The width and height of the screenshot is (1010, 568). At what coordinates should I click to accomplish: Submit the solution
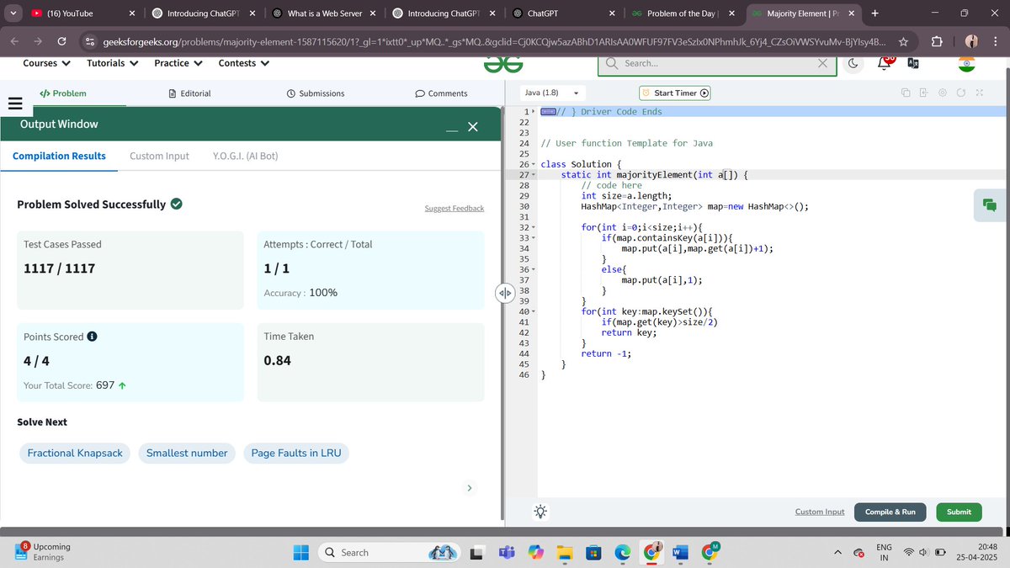pos(959,512)
